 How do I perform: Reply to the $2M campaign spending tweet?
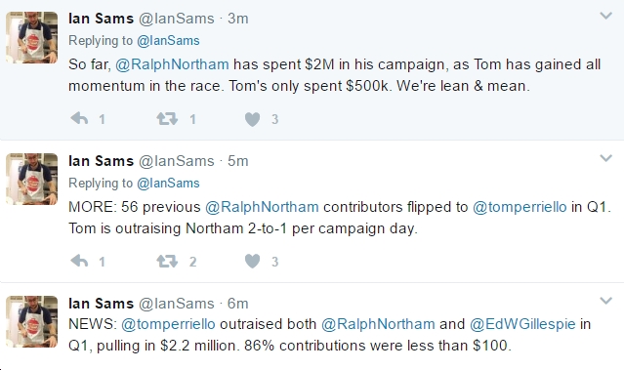(x=79, y=118)
